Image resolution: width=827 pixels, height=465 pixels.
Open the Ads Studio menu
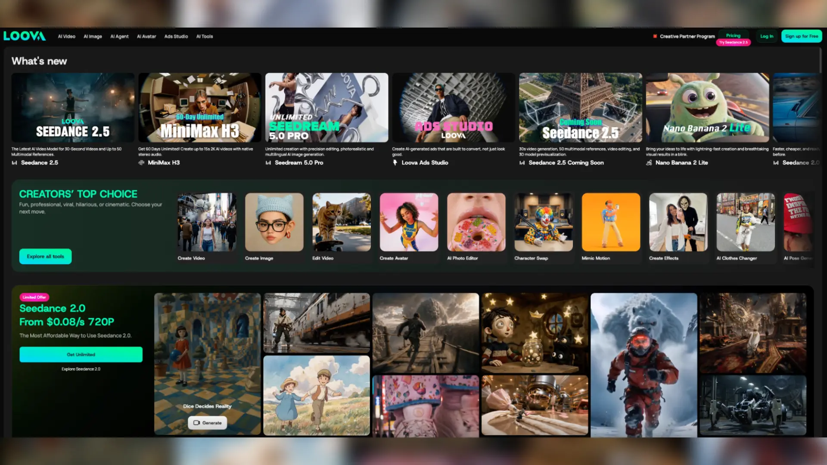176,37
